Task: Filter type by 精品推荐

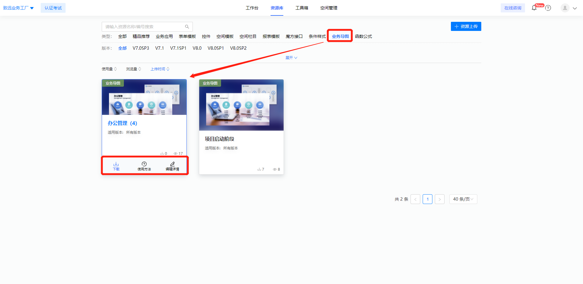Action: 141,36
